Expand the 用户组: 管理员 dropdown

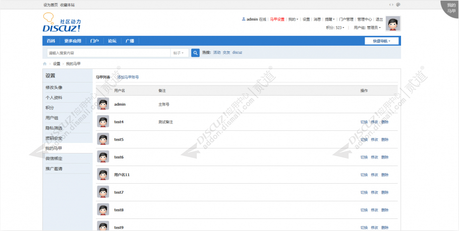(x=367, y=28)
